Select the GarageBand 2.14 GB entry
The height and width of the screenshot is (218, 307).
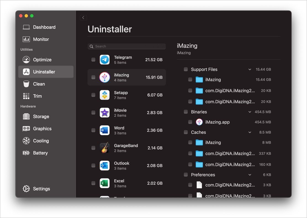pyautogui.click(x=127, y=148)
